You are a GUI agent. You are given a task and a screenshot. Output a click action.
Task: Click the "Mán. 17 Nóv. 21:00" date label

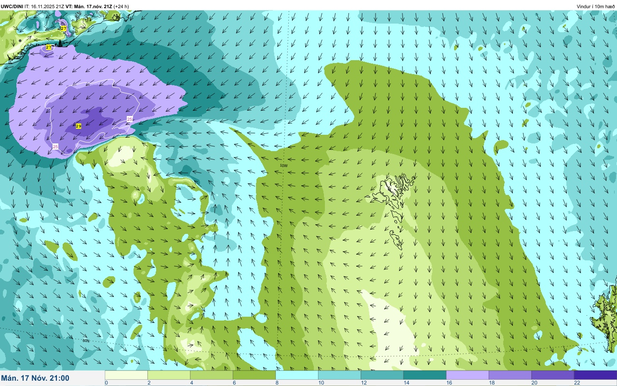click(x=35, y=378)
